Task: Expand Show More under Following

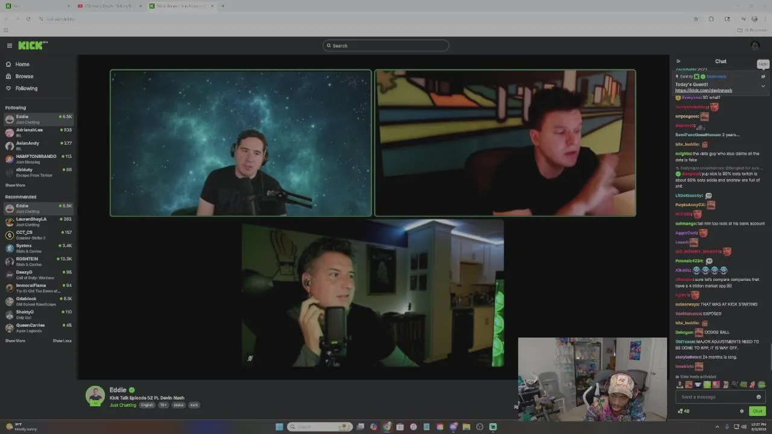Action: click(15, 186)
